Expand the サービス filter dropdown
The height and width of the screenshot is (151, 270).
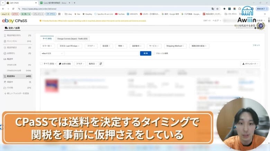coord(154,46)
